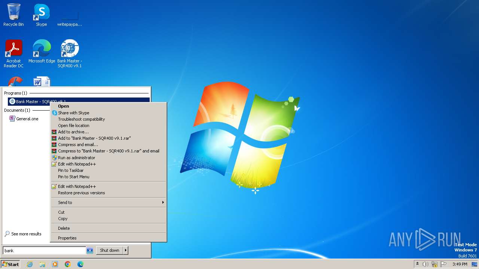Select Acrobat Reader DC desktop icon
This screenshot has height=269, width=479.
click(13, 53)
